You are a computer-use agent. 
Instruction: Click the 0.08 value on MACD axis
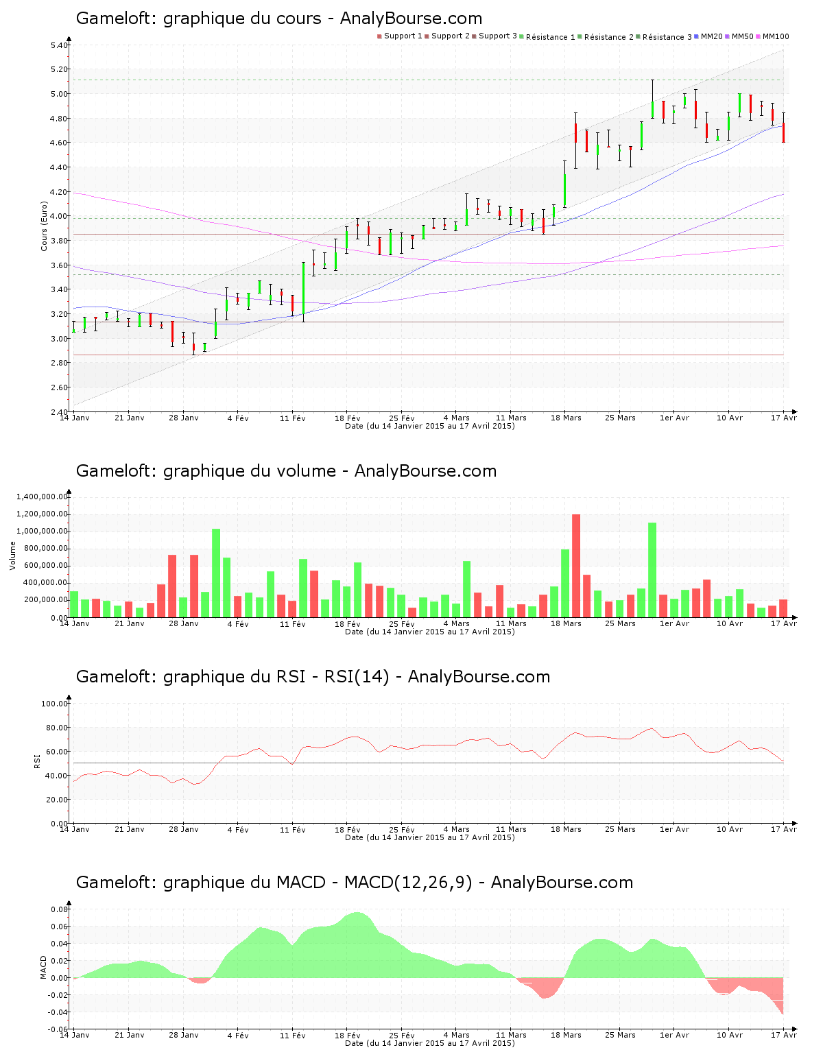click(60, 909)
